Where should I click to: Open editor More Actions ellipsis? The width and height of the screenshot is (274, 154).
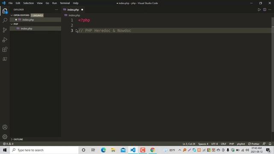tap(270, 9)
